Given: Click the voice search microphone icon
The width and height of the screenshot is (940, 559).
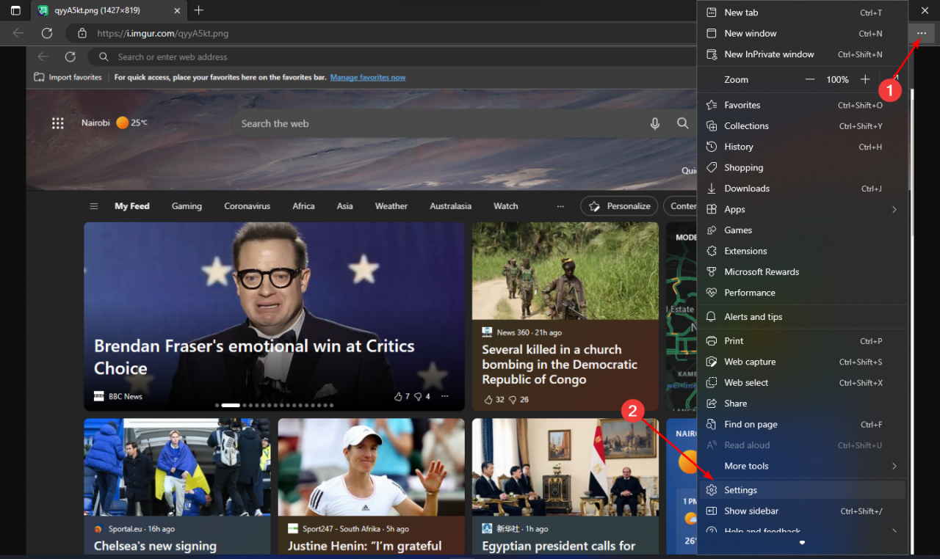Looking at the screenshot, I should [x=654, y=123].
